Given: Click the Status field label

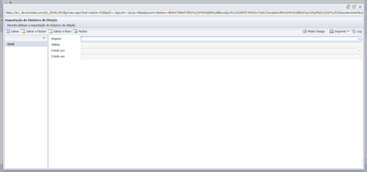Looking at the screenshot, I should (55, 45).
